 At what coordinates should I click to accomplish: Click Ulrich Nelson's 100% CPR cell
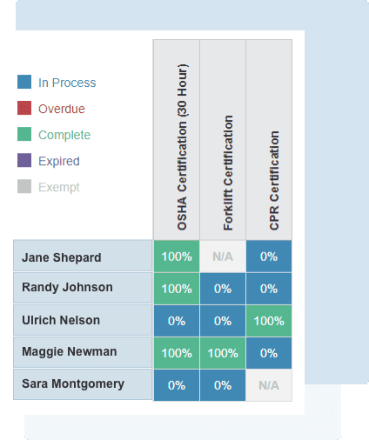point(269,321)
